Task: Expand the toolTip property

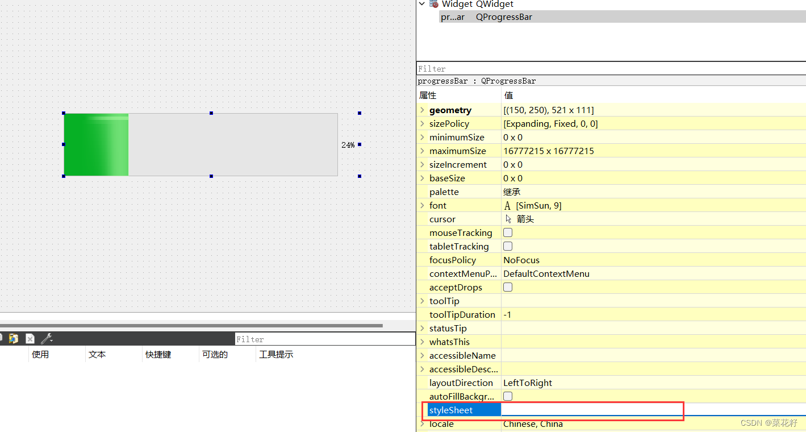Action: [422, 301]
